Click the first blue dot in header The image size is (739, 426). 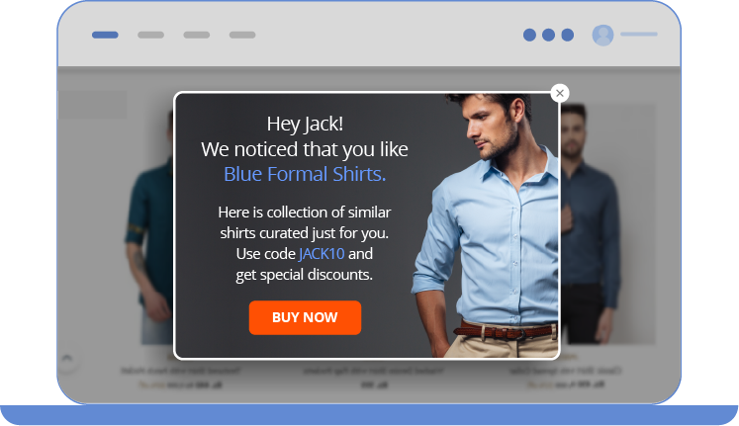(x=529, y=35)
